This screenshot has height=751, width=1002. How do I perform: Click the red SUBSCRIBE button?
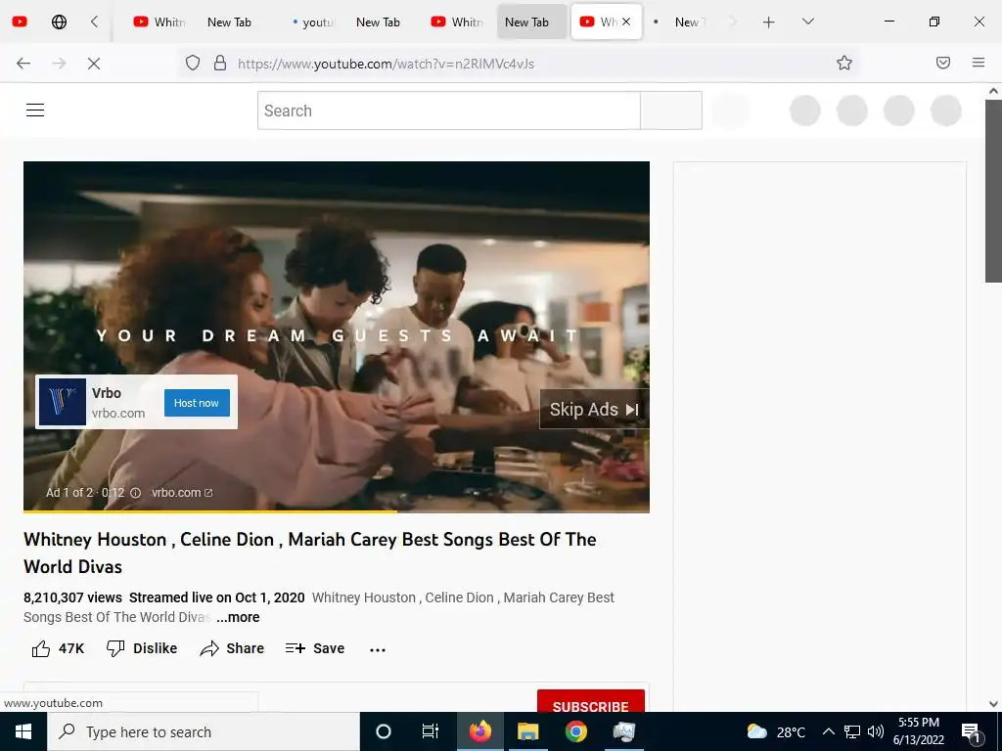(590, 701)
